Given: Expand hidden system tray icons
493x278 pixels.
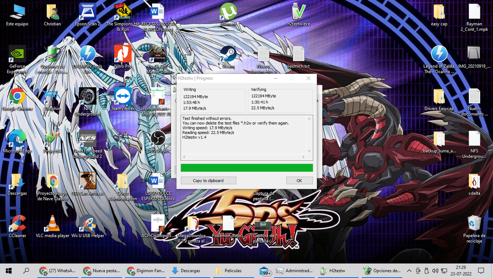Looking at the screenshot, I should coord(409,271).
